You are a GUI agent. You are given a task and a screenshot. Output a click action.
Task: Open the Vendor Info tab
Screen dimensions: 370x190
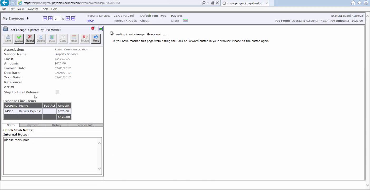click(x=85, y=125)
